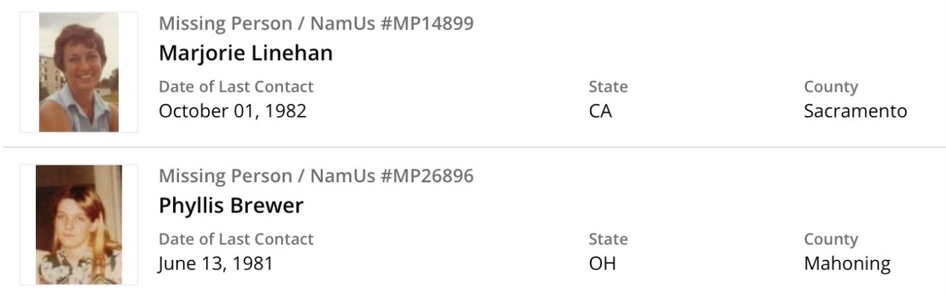Open the Phyllis Brewer case name
Screen dimensions: 946x297
[231, 206]
